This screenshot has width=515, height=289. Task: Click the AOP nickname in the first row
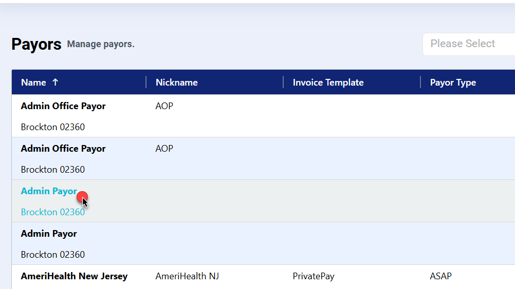(164, 106)
